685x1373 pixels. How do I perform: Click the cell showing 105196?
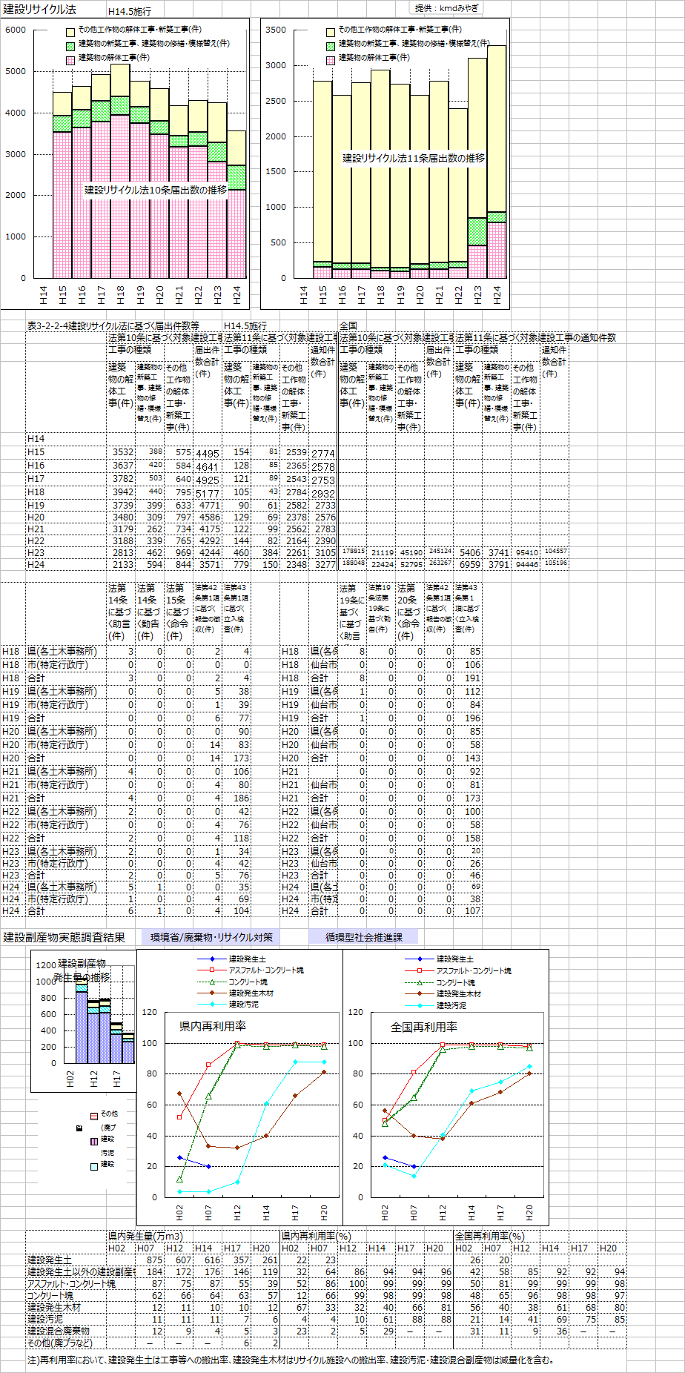pos(555,563)
